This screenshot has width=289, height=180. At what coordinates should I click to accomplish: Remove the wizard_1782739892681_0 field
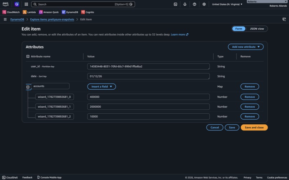(250, 97)
